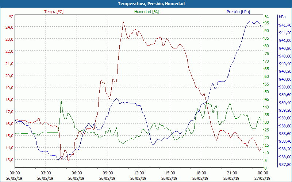Click humidity axis value "85"

[267, 38]
